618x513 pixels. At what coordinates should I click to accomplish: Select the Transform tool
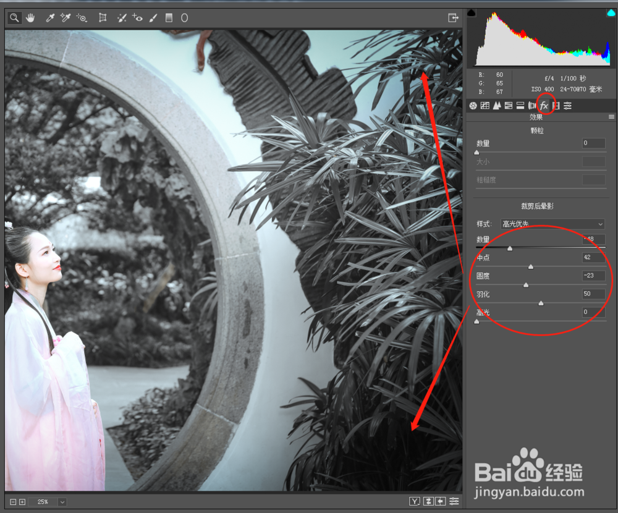pyautogui.click(x=103, y=18)
